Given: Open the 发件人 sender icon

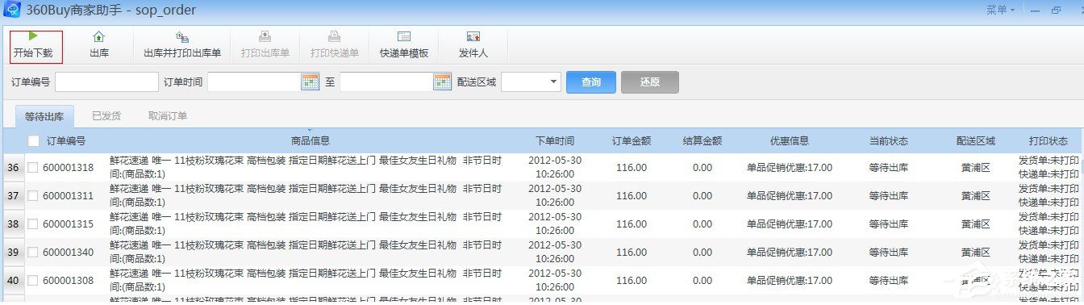Looking at the screenshot, I should pos(473,36).
